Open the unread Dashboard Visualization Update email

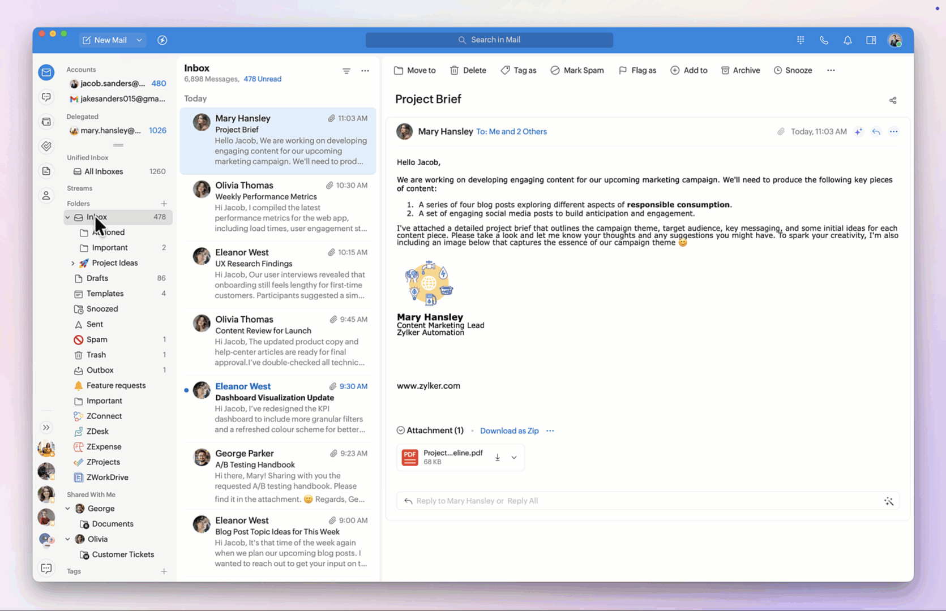click(278, 408)
